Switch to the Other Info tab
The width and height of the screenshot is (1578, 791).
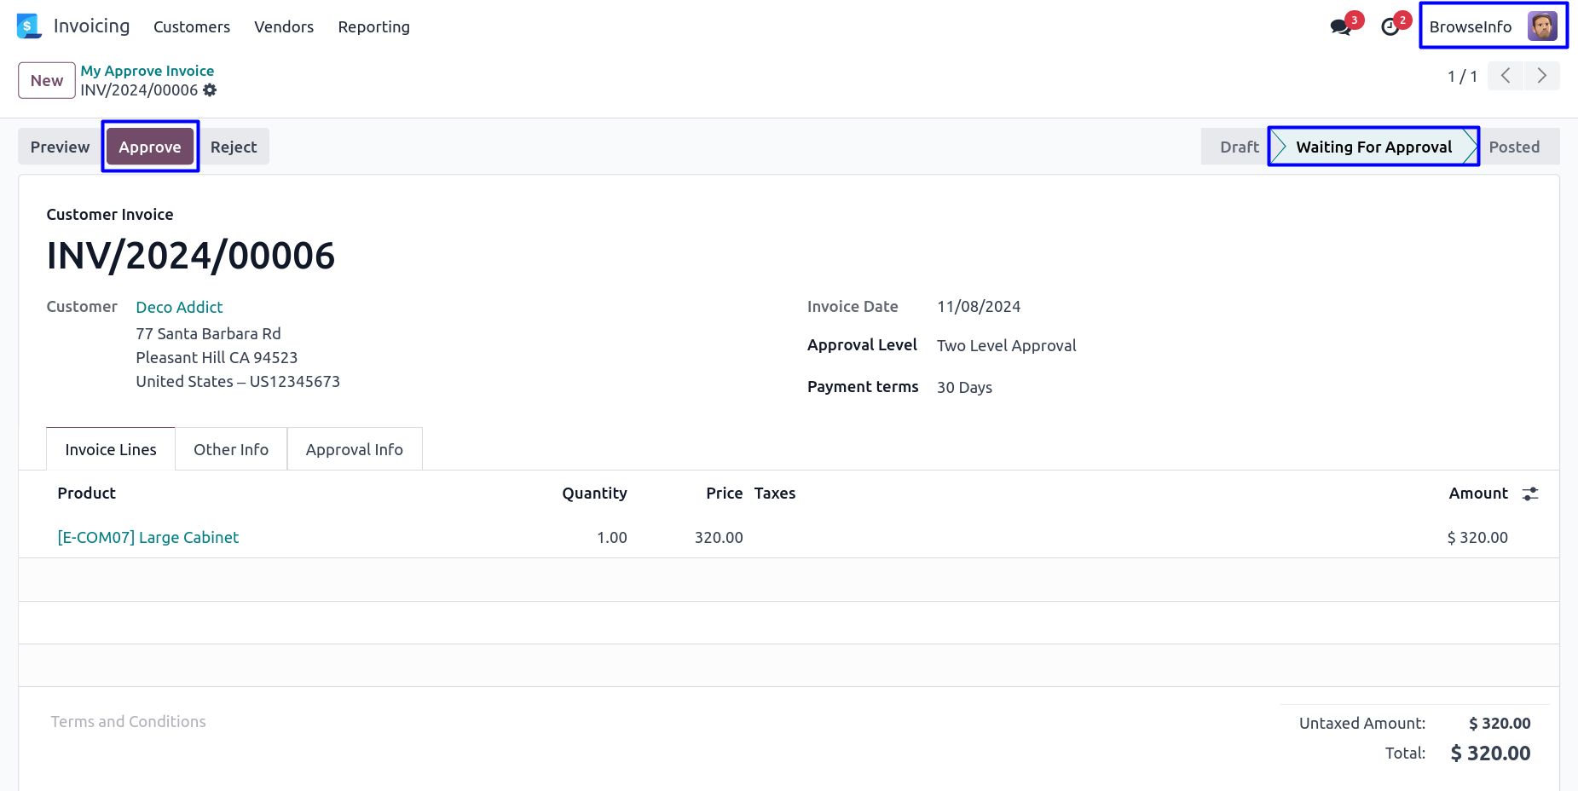coord(231,449)
